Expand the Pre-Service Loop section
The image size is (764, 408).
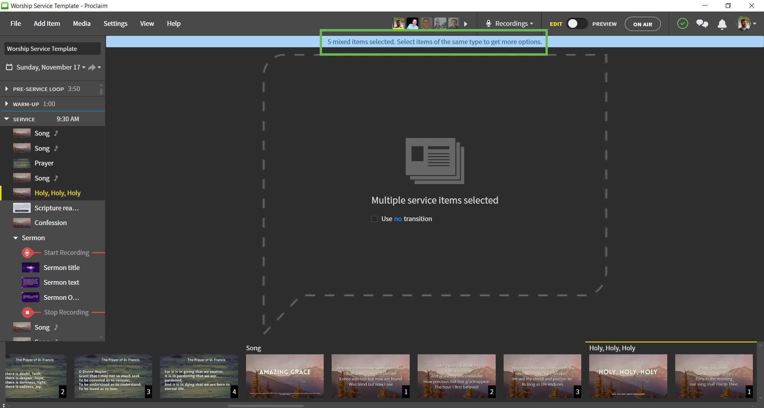7,89
